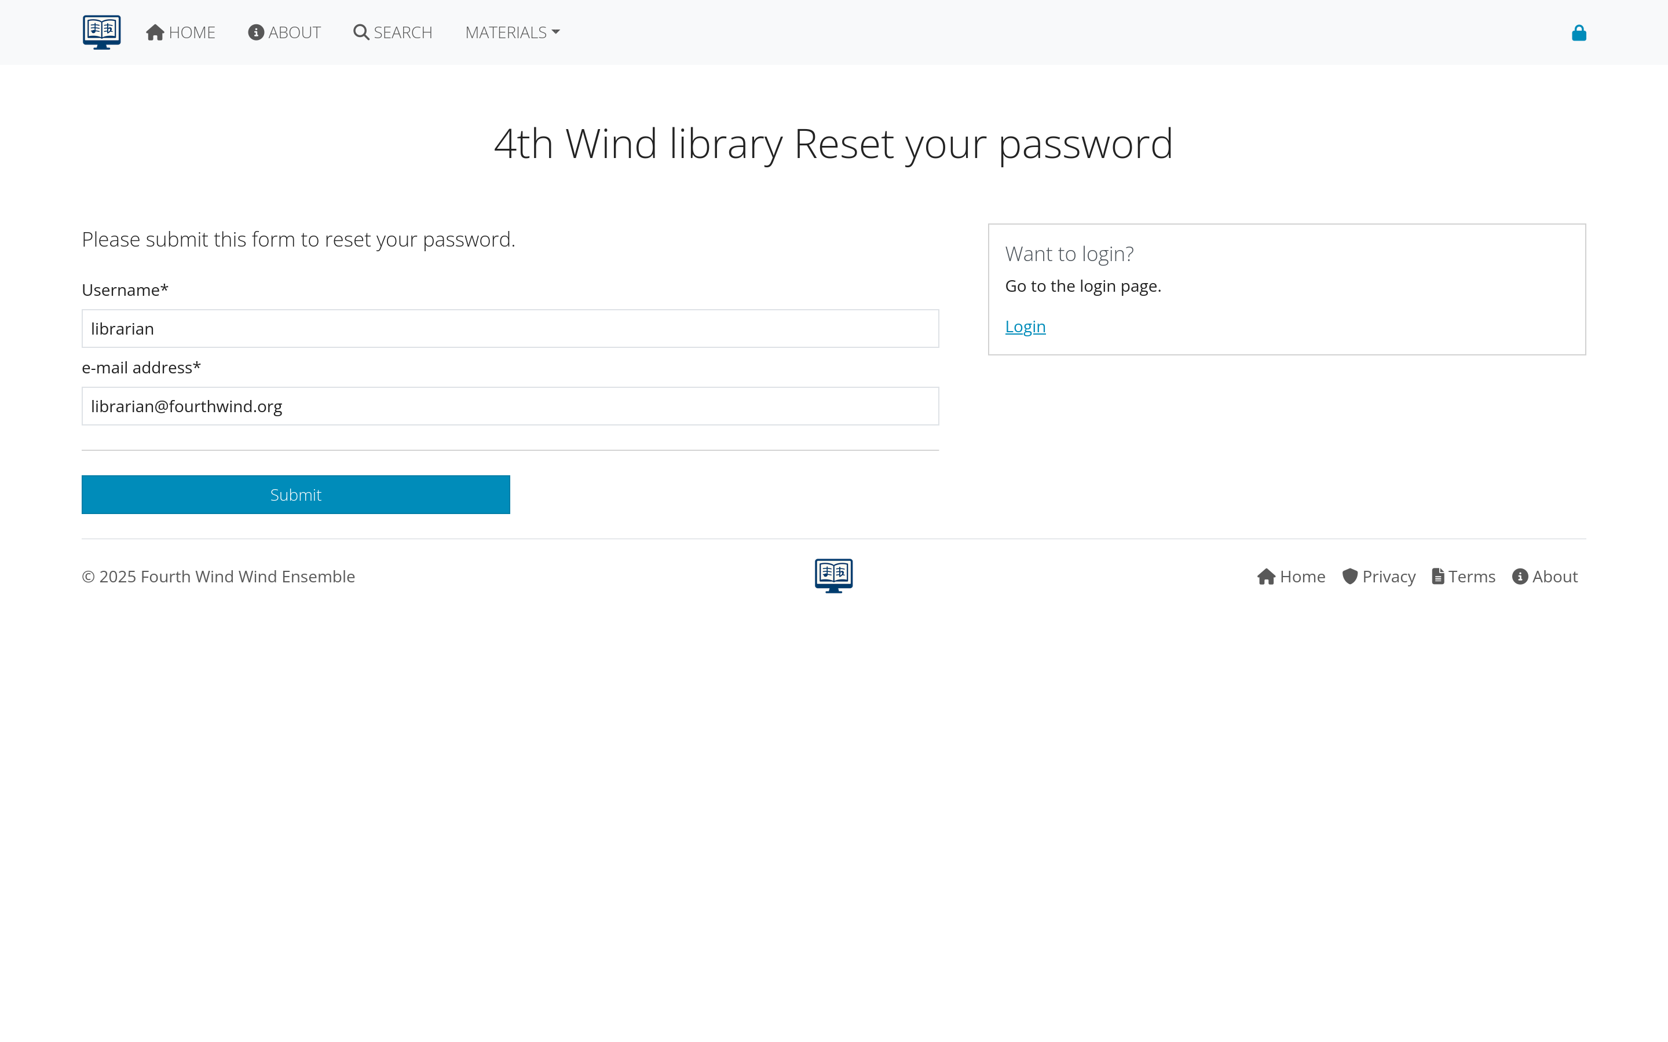Click the library monitor logo in the footer

pos(833,575)
